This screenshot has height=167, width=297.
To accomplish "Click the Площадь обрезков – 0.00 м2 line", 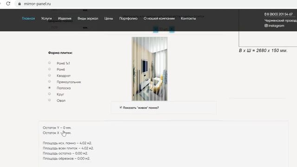I will [66, 158].
